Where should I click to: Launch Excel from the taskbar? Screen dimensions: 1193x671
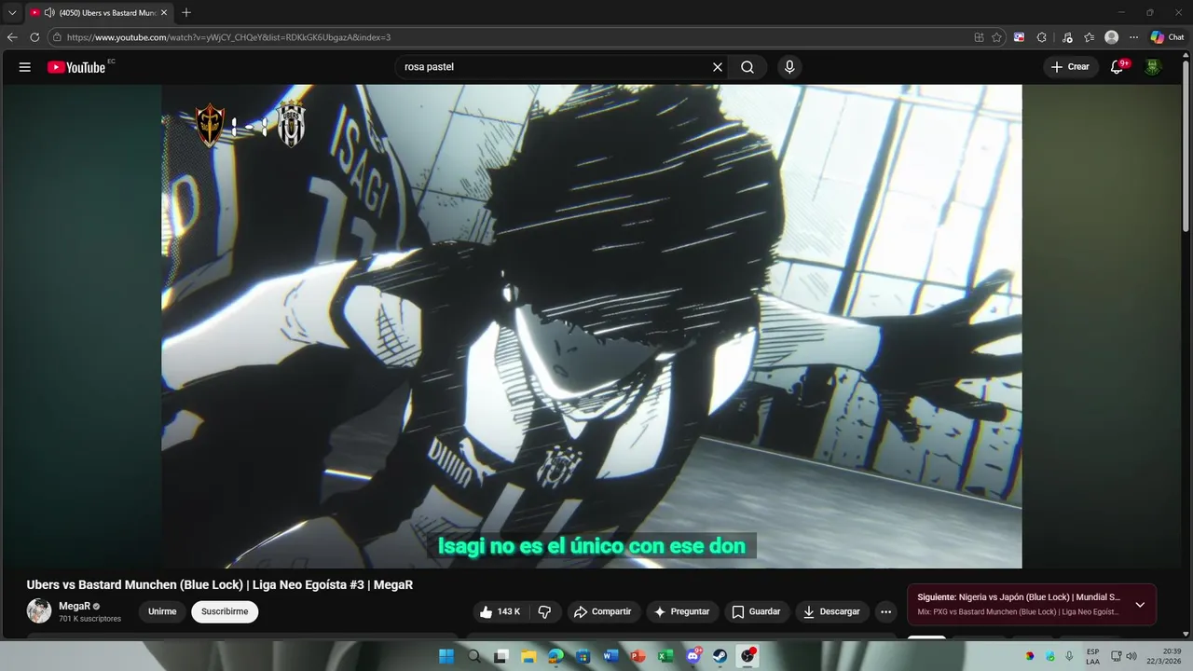point(665,656)
